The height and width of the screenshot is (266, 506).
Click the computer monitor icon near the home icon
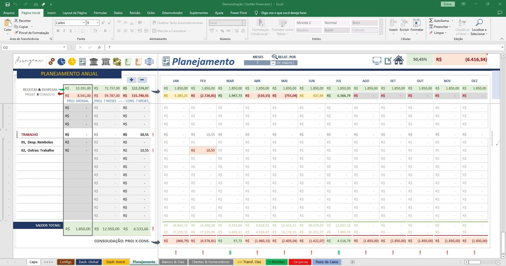(x=377, y=61)
